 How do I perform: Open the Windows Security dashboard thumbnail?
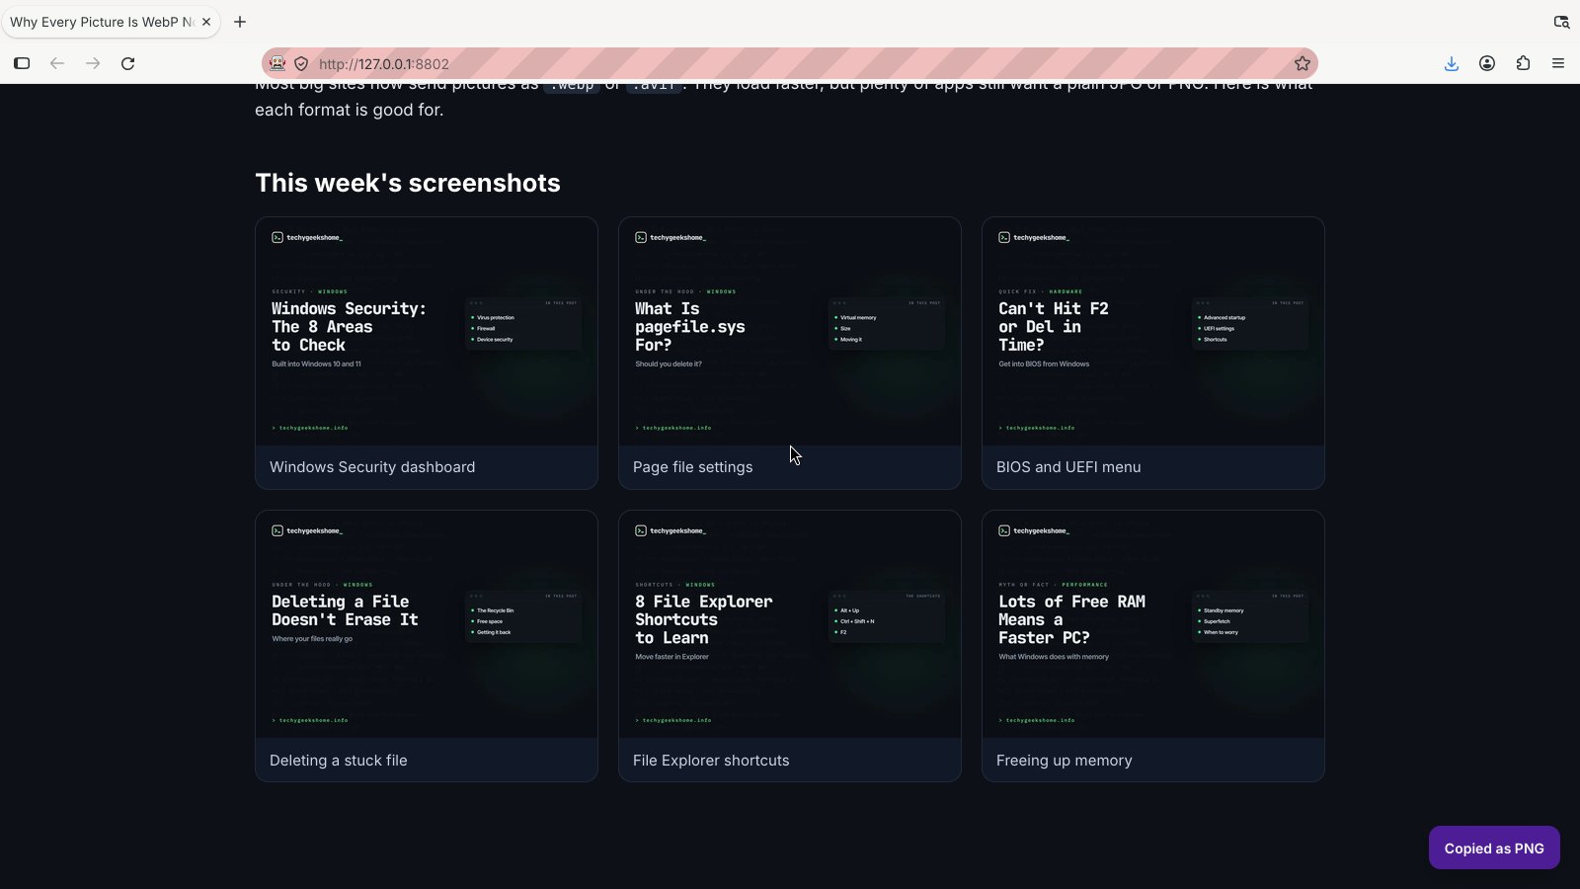coord(427,331)
